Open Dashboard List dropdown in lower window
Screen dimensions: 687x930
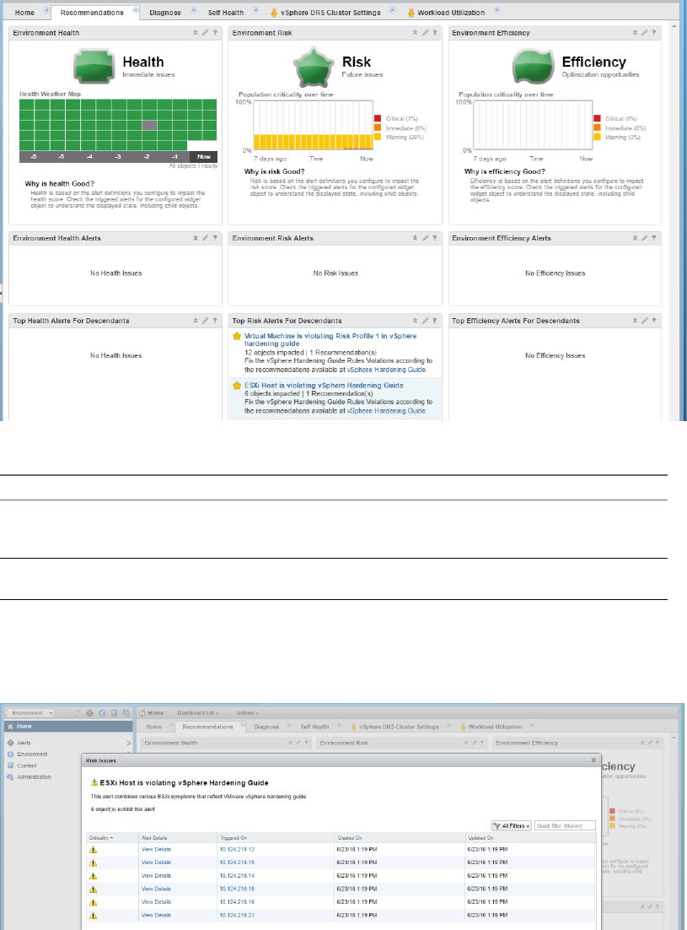click(198, 713)
